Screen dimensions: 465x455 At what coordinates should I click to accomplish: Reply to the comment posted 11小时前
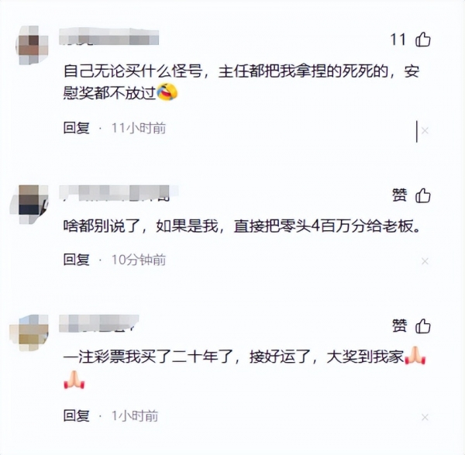pos(77,128)
